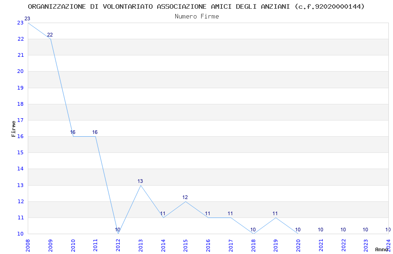Select data label 11 above 2014
Image resolution: width=393 pixels, height=254 pixels.
pos(163,213)
